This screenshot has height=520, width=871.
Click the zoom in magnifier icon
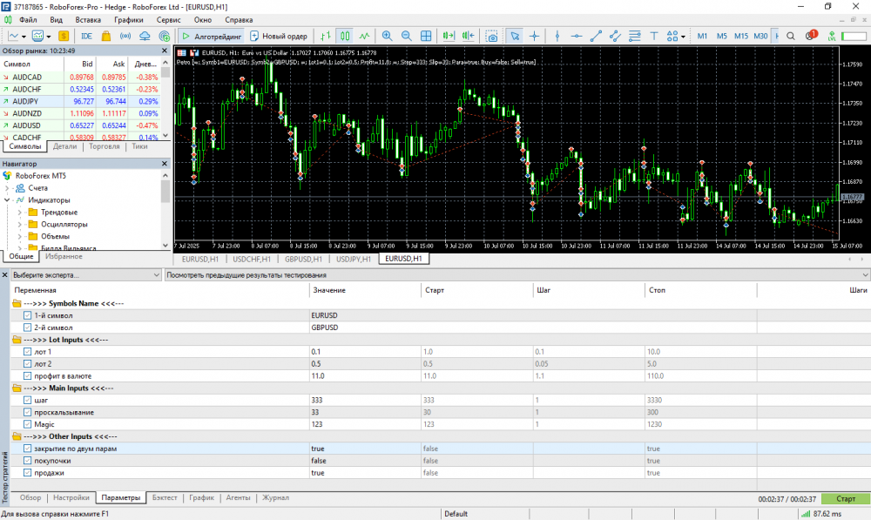(387, 36)
